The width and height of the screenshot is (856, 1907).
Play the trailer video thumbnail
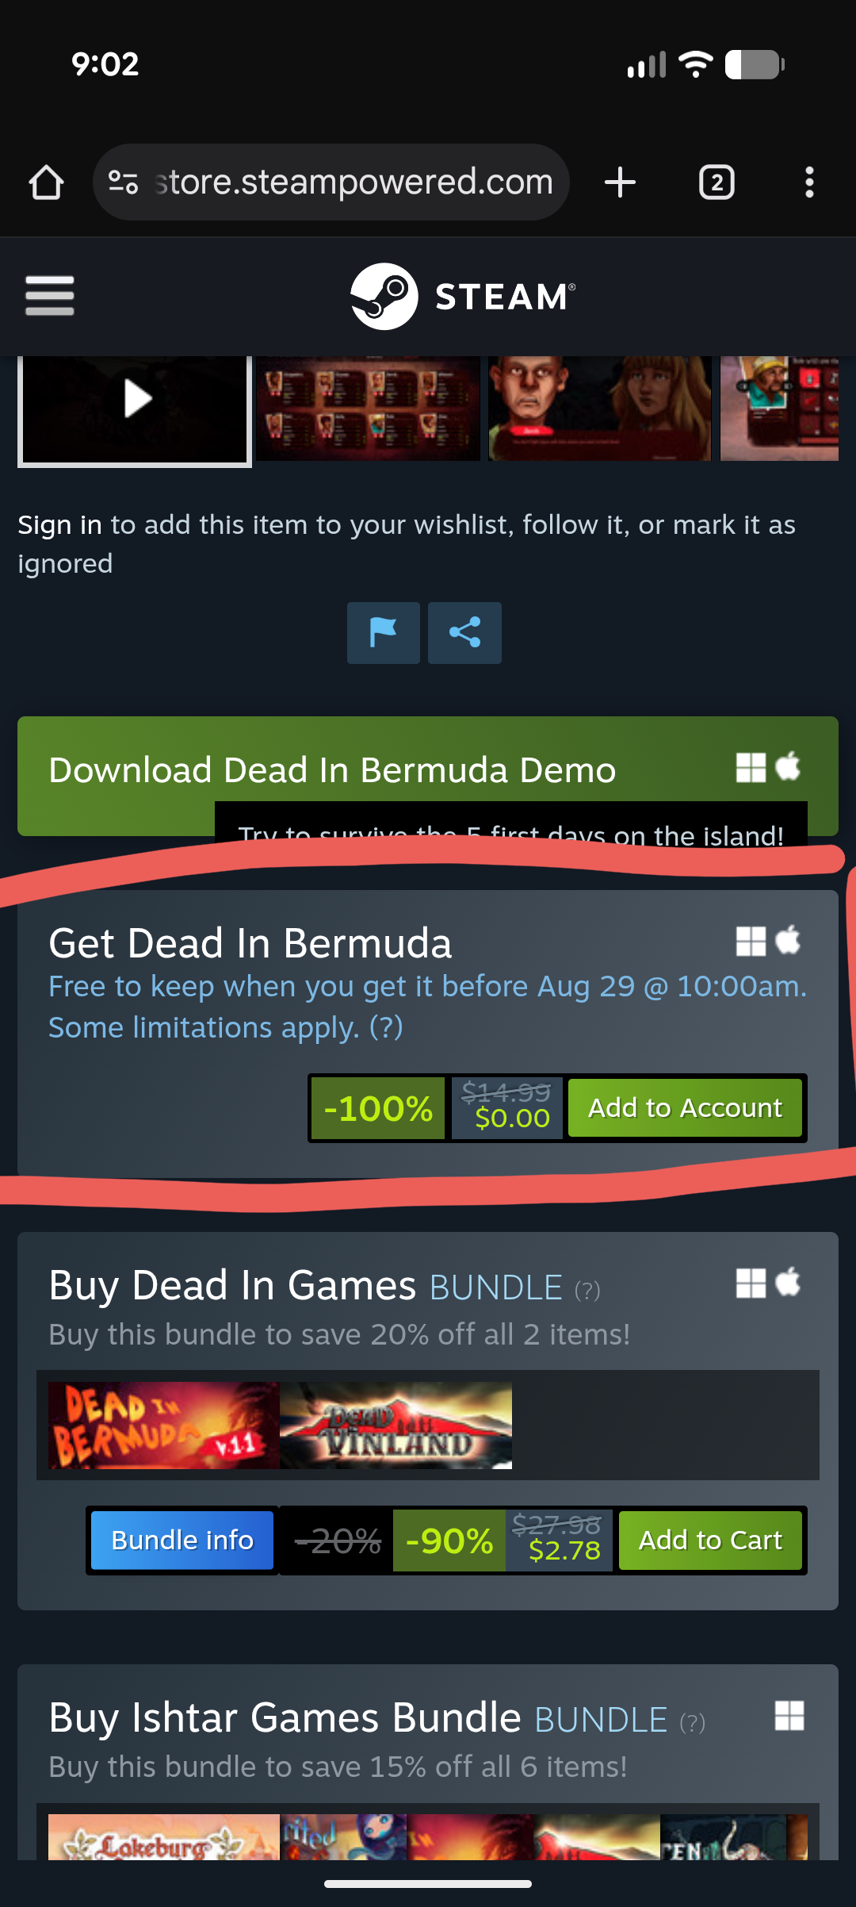(135, 409)
